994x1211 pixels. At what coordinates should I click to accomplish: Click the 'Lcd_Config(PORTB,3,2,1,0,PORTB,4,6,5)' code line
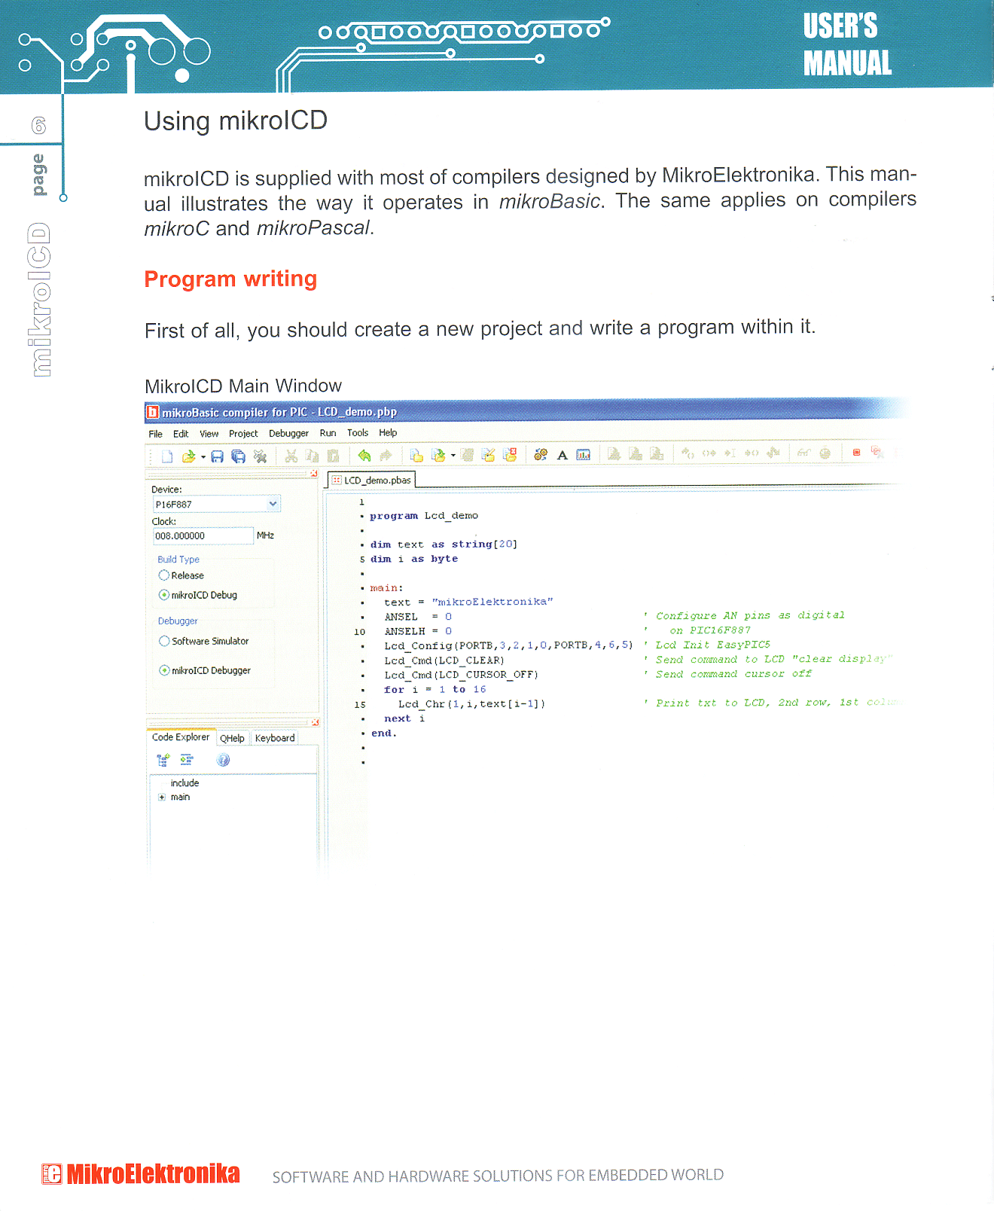[x=508, y=645]
